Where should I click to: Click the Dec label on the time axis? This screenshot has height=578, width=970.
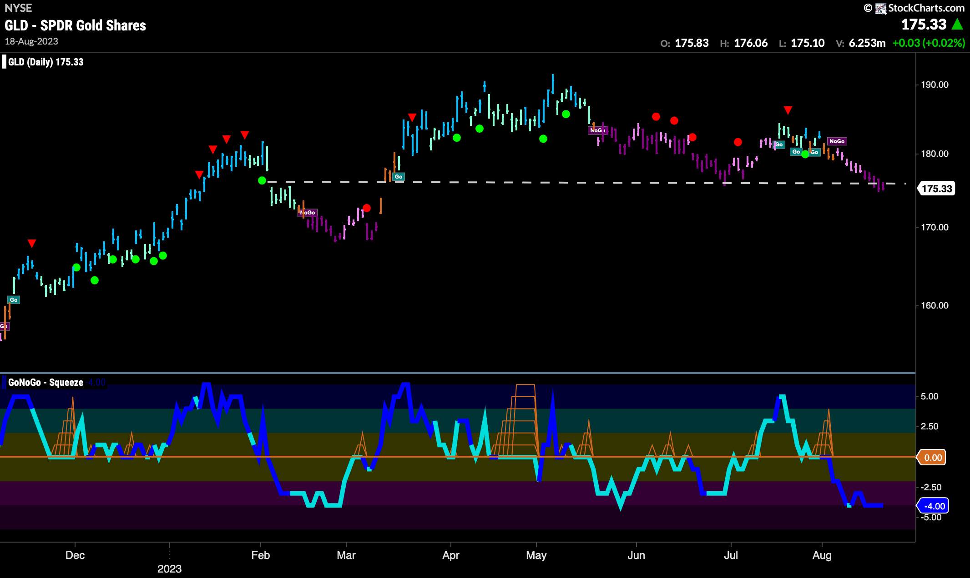click(75, 555)
